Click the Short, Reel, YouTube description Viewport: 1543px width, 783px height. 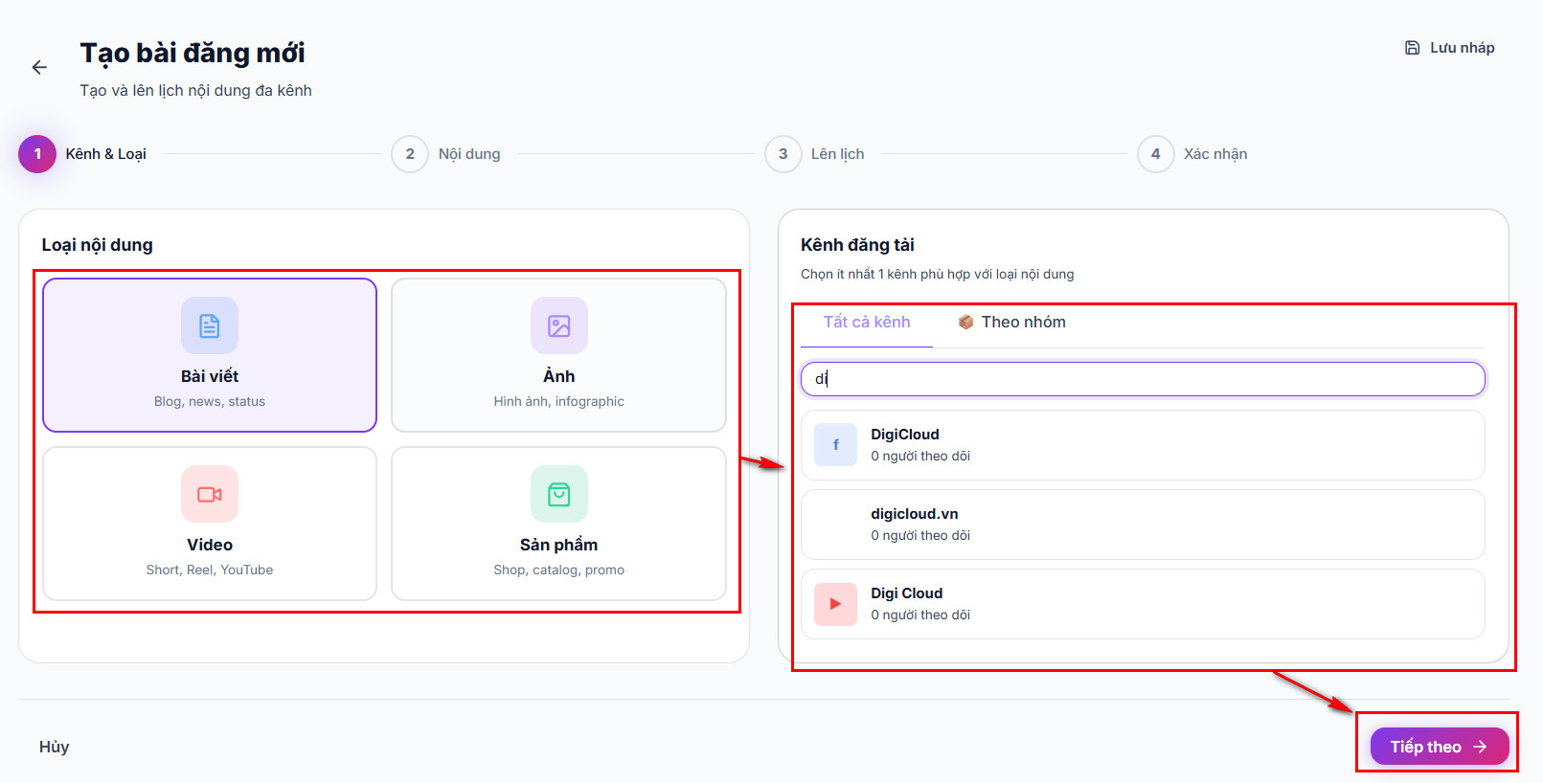click(x=210, y=570)
